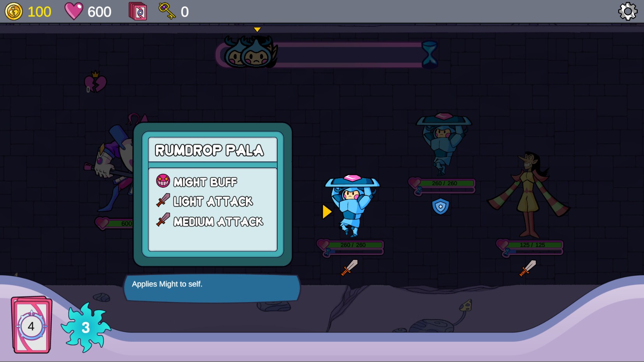Click the Light Attack label text
The image size is (644, 362).
pyautogui.click(x=212, y=201)
